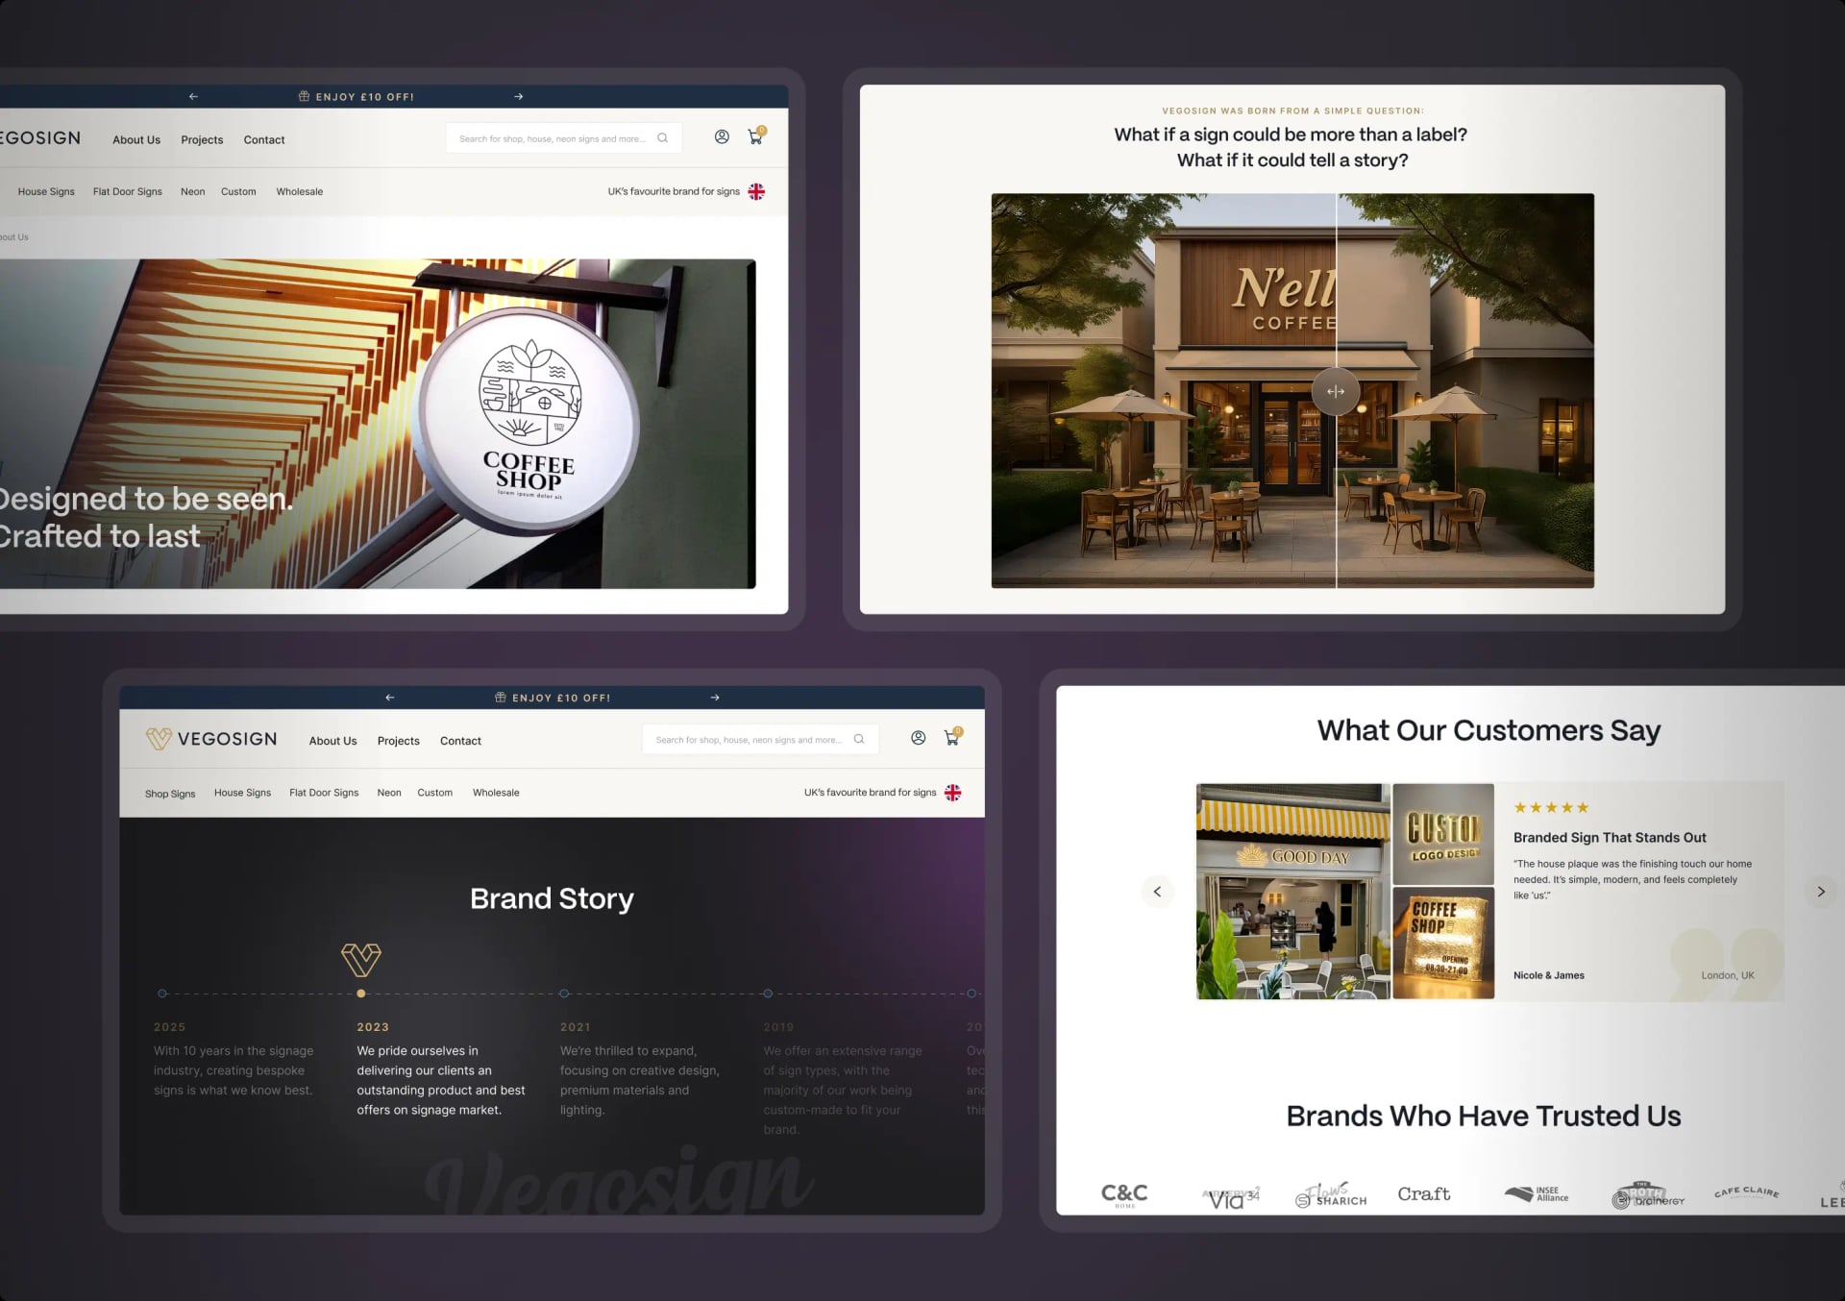Click the Wholesale link in bottom-left mockup

click(496, 793)
